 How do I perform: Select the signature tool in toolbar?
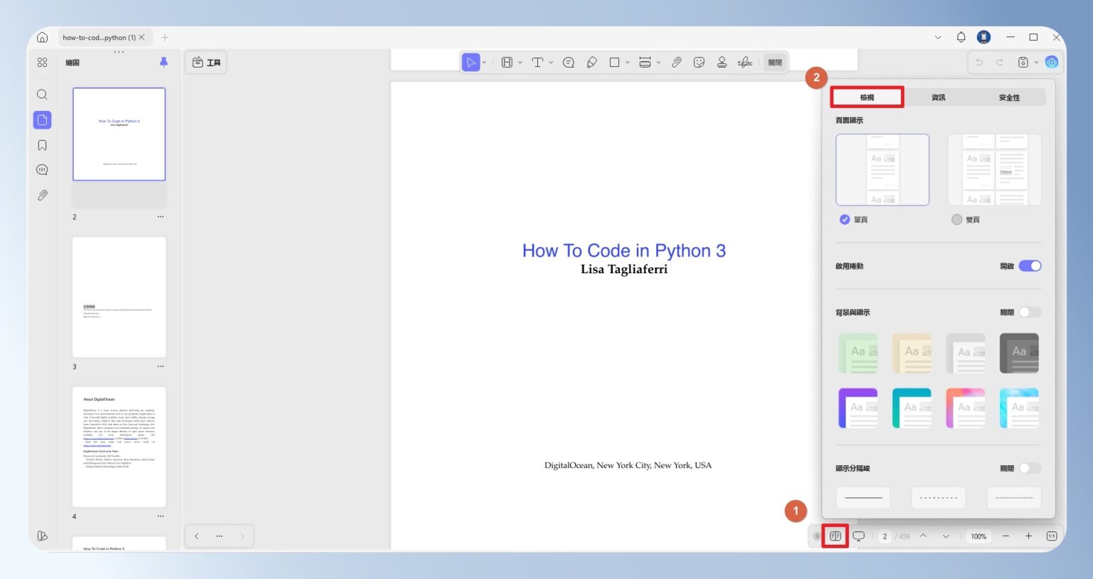(x=745, y=63)
